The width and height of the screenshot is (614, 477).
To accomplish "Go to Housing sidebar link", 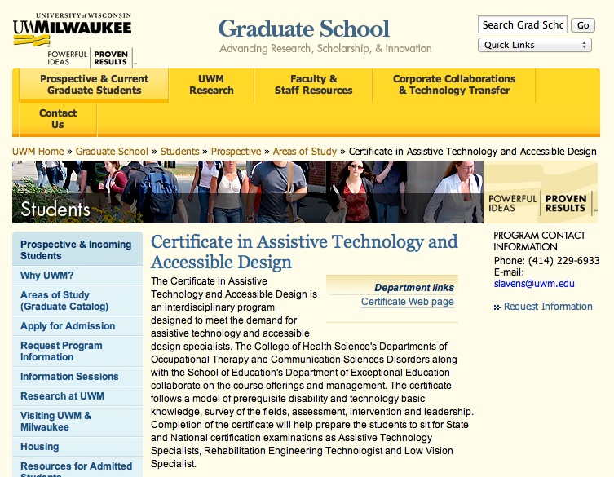I will (39, 447).
